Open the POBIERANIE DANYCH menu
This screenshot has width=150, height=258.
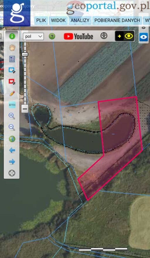tap(117, 21)
